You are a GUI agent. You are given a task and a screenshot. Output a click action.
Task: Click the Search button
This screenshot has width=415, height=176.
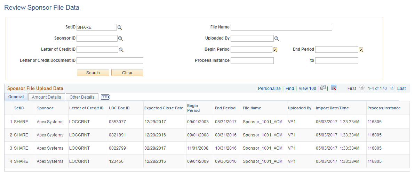point(93,73)
